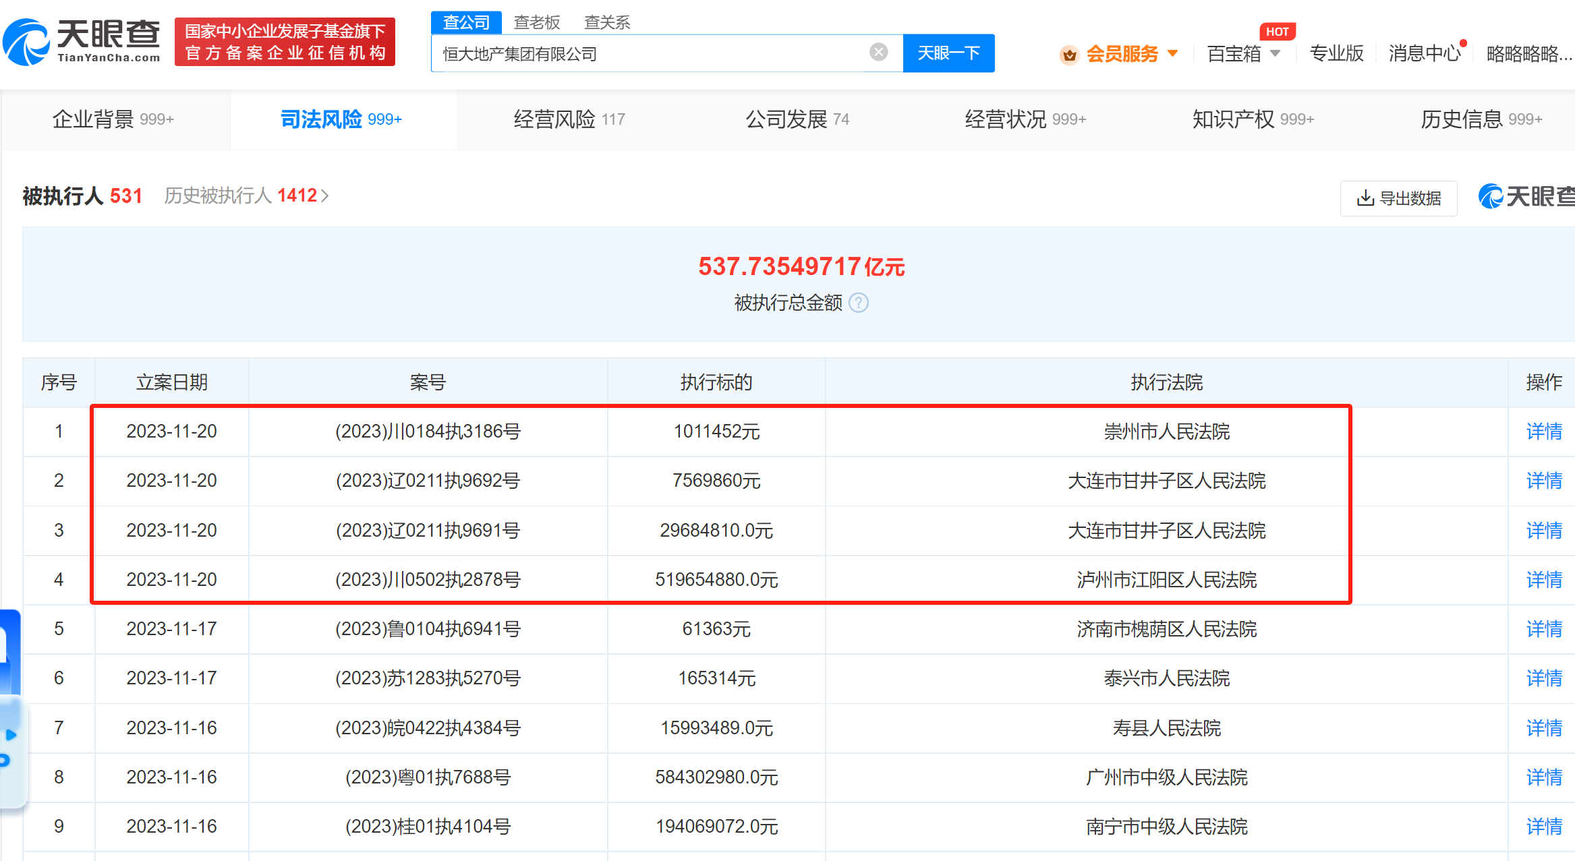This screenshot has height=861, width=1575.
Task: Click amount 15993489.0元
Action: click(x=716, y=728)
